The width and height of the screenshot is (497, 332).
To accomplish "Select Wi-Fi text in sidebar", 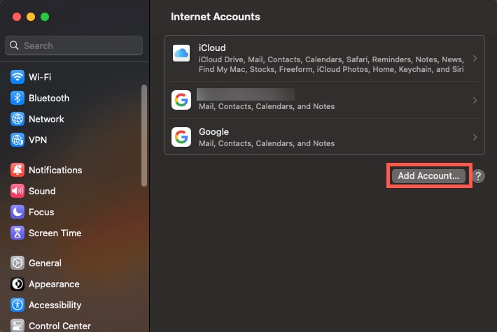I will [40, 77].
